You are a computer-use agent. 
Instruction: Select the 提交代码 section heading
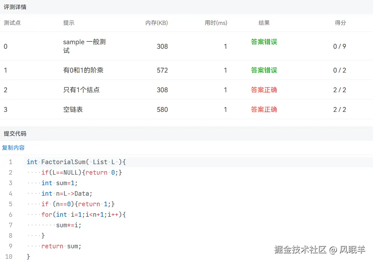click(15, 134)
